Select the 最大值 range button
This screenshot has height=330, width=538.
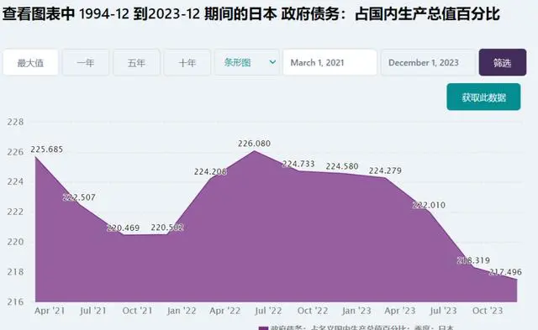[30, 62]
